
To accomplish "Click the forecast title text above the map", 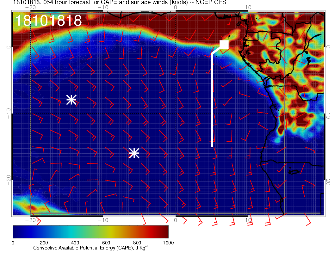I will (120, 3).
